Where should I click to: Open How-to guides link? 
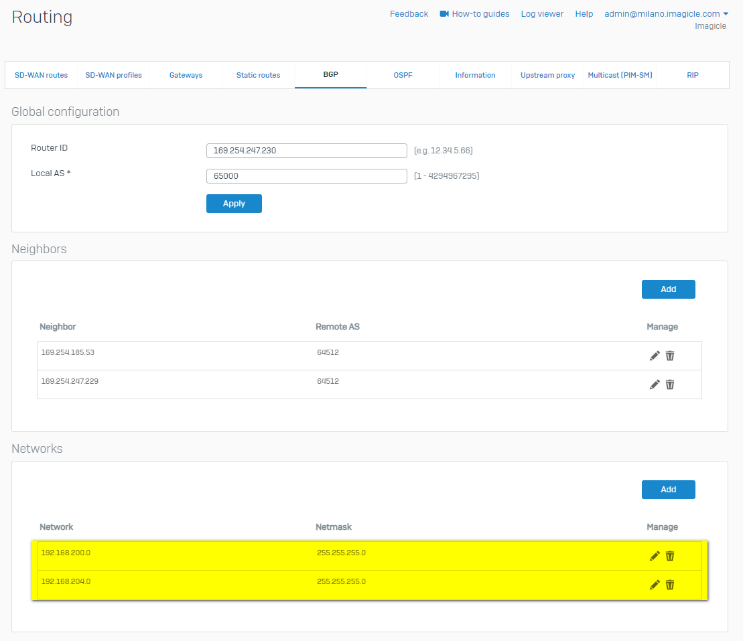[x=474, y=14]
